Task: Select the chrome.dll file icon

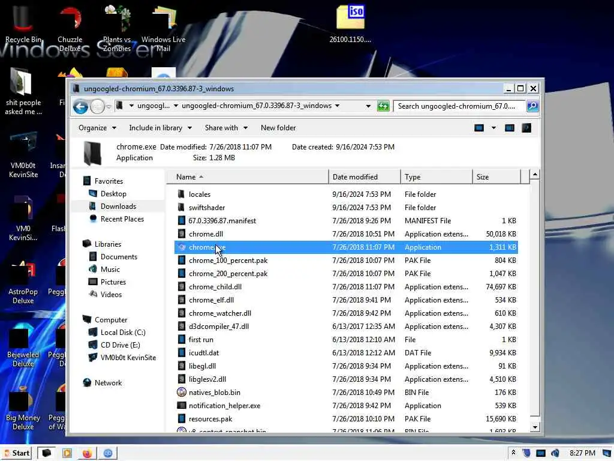Action: [181, 234]
